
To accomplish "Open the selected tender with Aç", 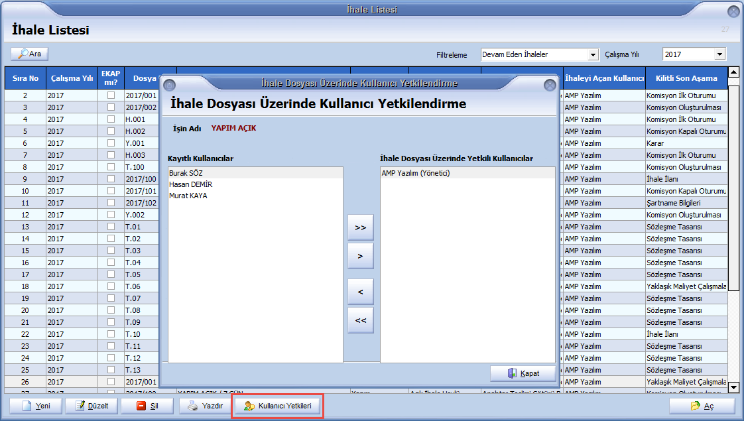I will coord(702,406).
